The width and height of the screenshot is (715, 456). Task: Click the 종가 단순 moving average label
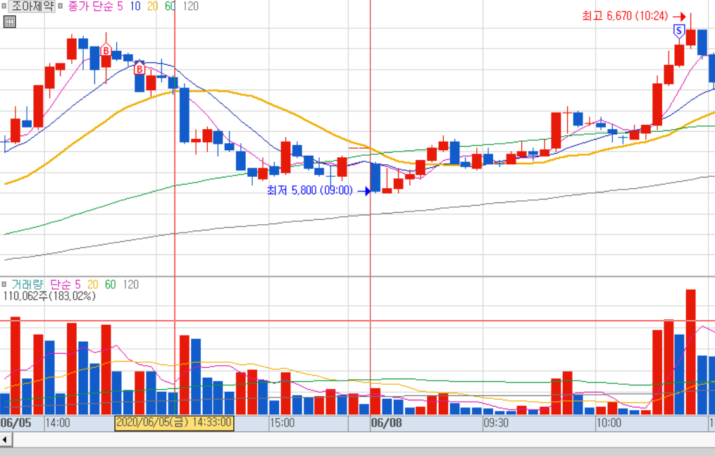90,6
